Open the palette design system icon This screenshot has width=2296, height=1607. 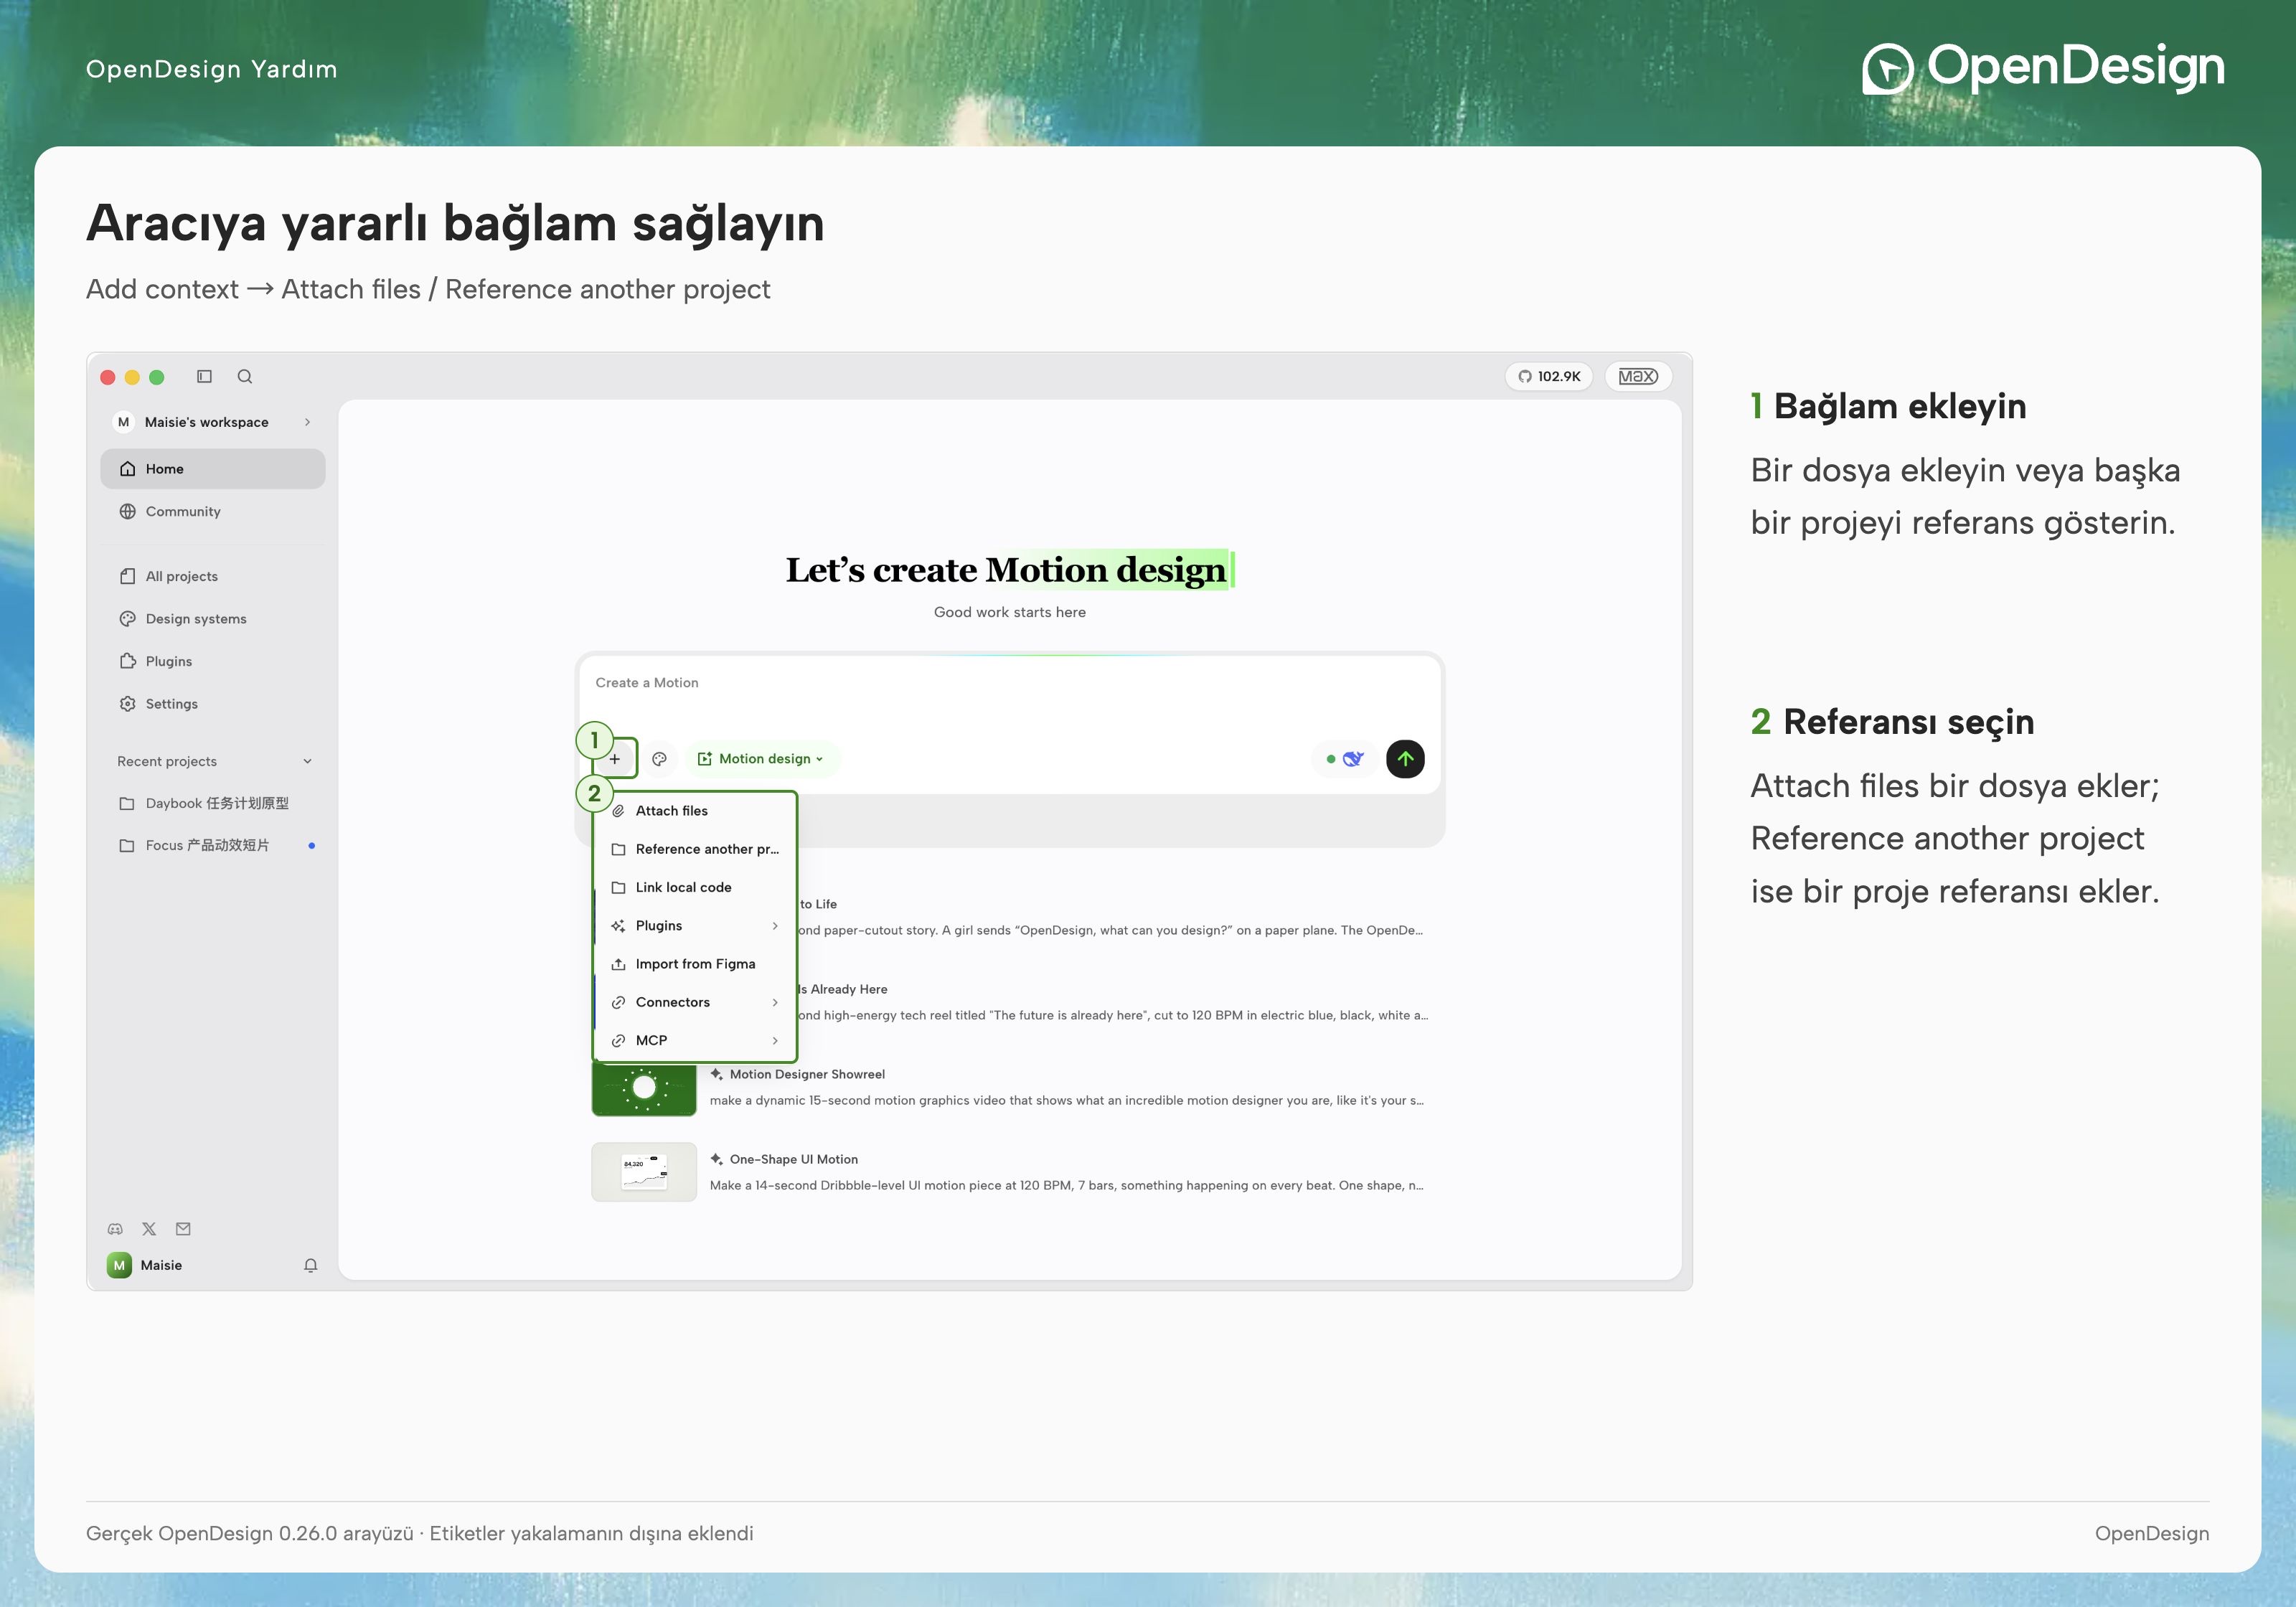click(x=660, y=759)
